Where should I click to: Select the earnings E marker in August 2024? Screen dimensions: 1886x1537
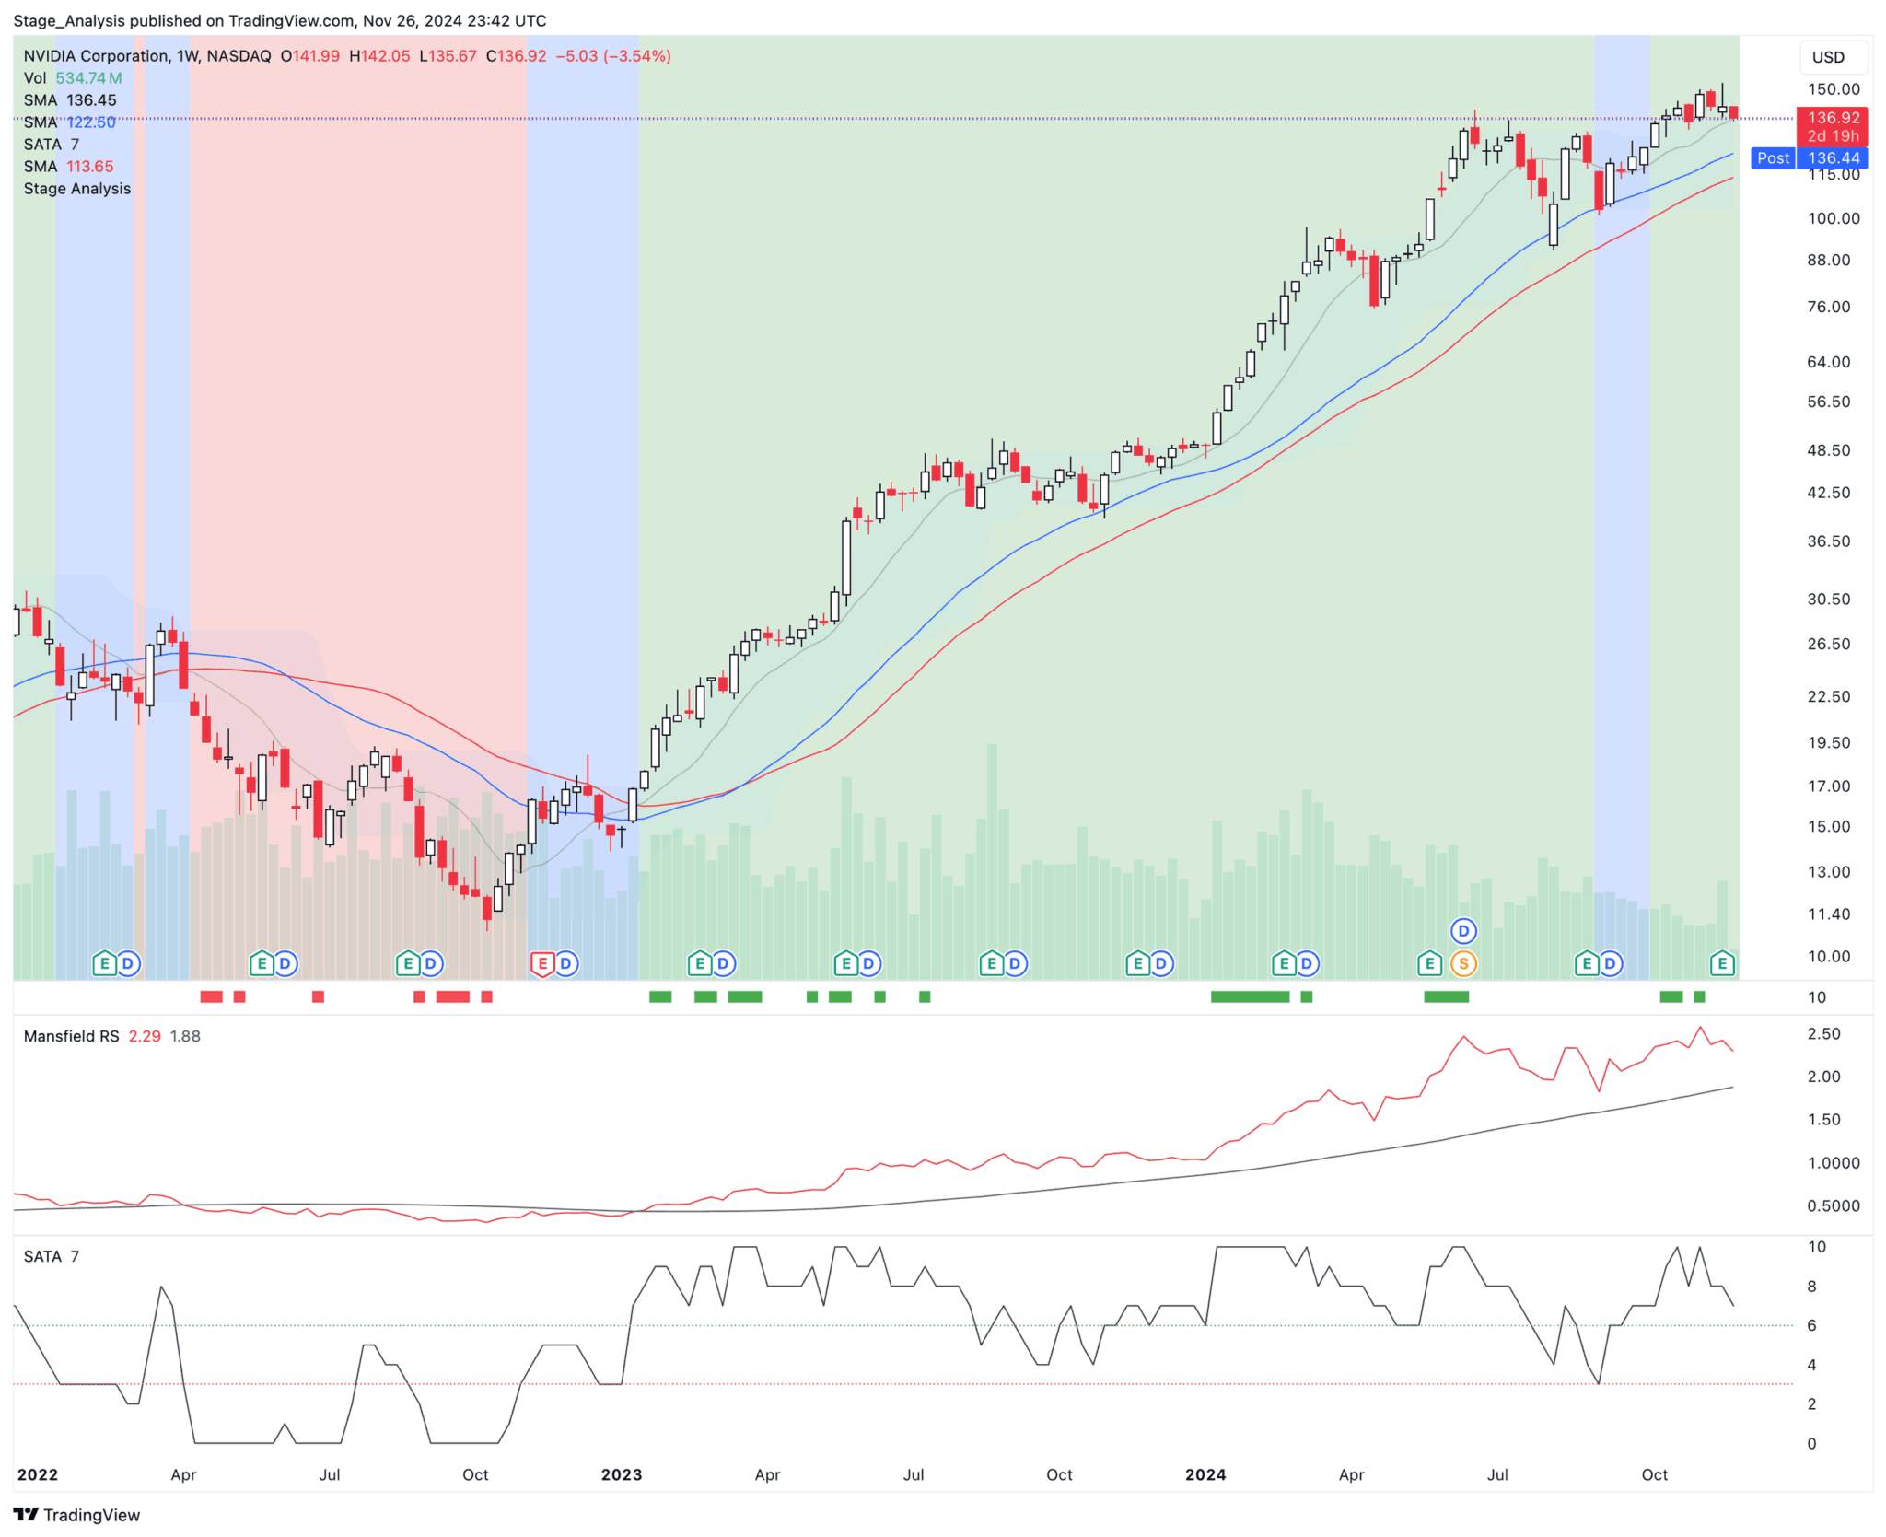click(x=1587, y=964)
